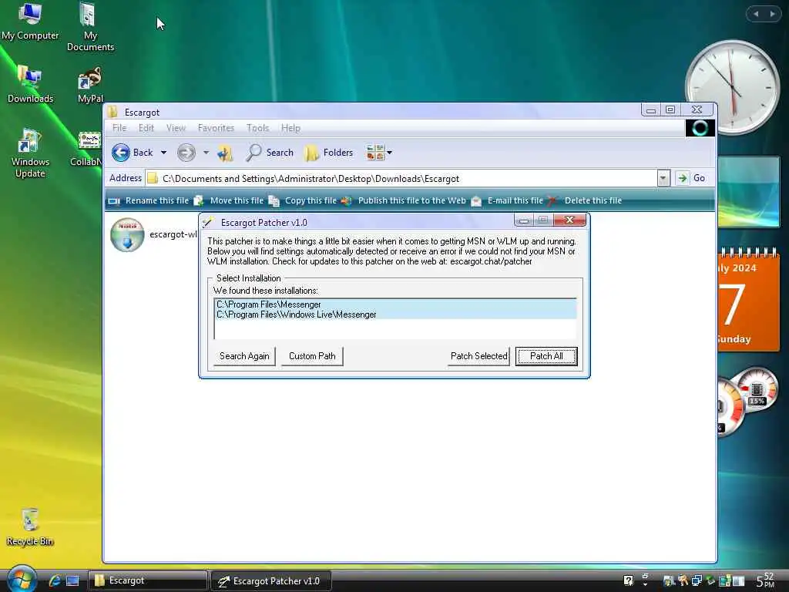Click Publish this file to the Web
This screenshot has width=789, height=592.
(404, 200)
